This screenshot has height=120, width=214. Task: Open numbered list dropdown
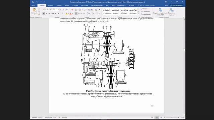tap(82, 10)
